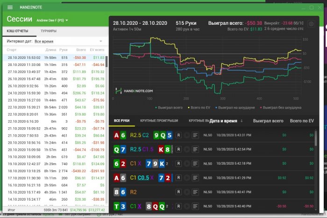Select session 21.10.2020 15:09:52
This screenshot has height=218, width=327.
55,129
